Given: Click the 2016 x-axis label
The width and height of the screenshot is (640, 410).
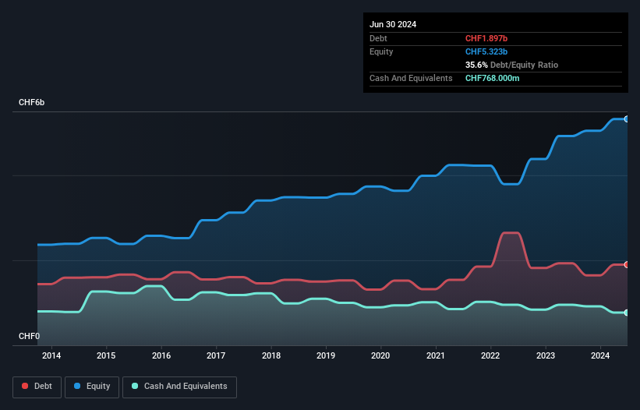Looking at the screenshot, I should (x=161, y=355).
